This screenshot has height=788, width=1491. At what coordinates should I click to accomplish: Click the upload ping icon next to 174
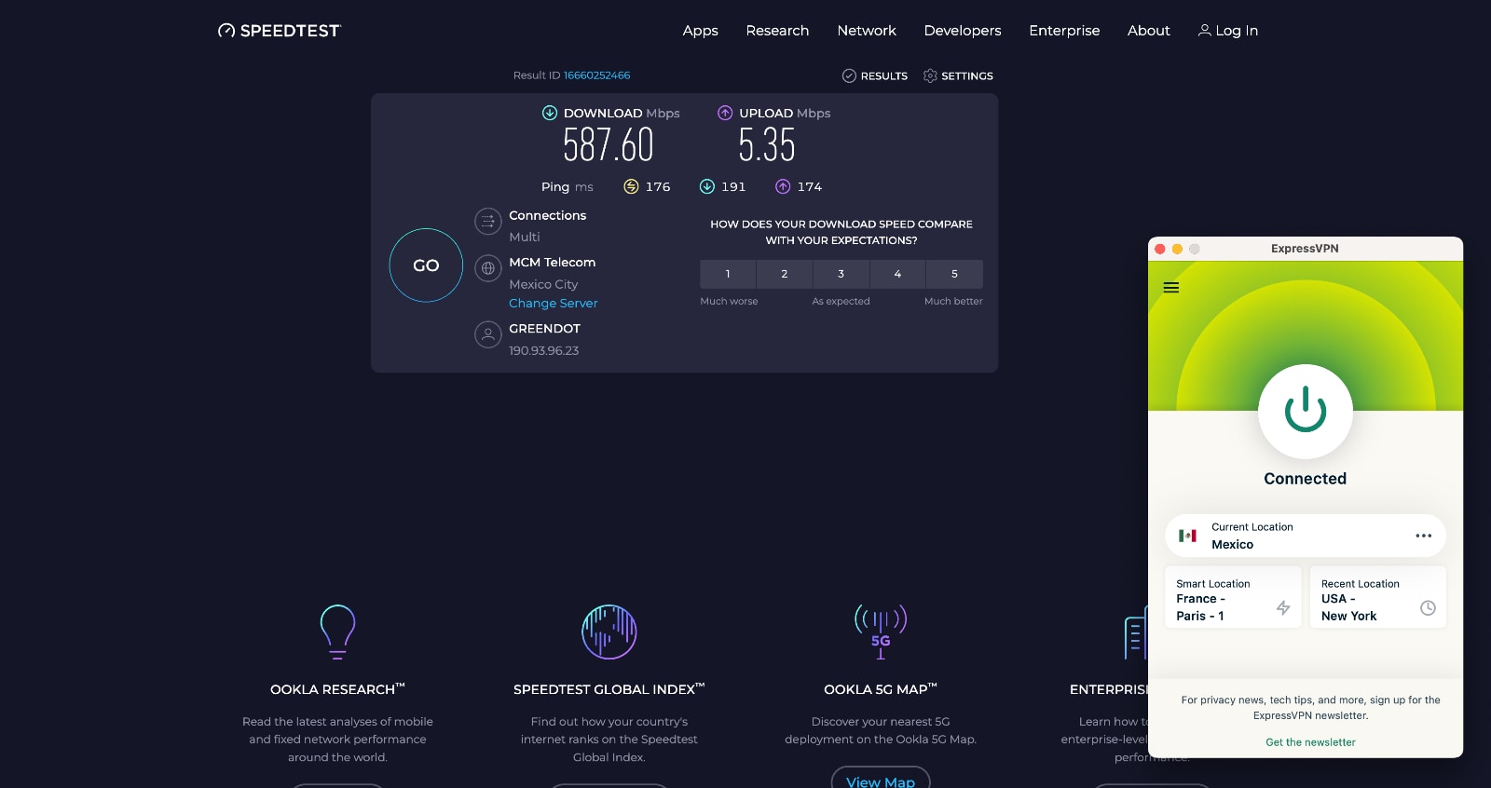pos(783,186)
